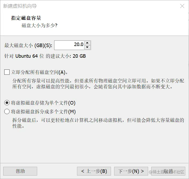189x179 pixels.
Task: Click the 20.0 disk size input field
Action: (69, 45)
